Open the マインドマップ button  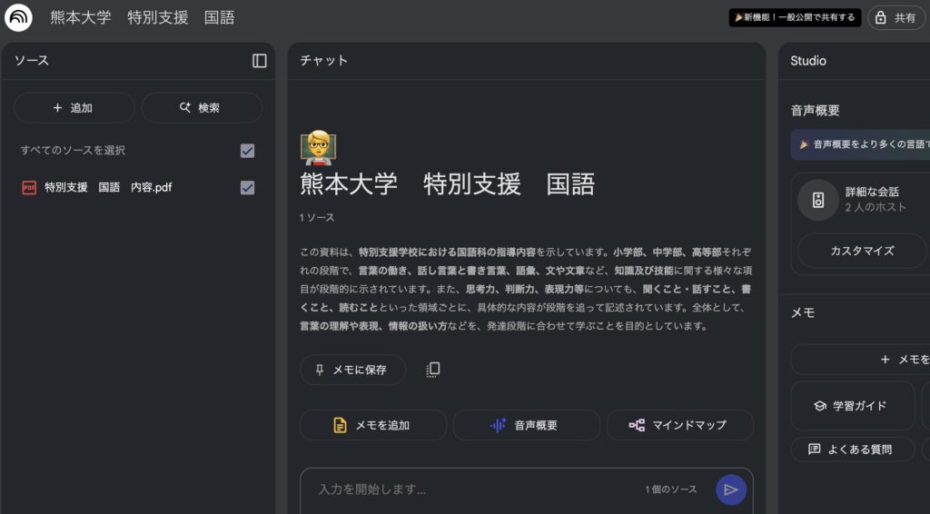tap(679, 425)
